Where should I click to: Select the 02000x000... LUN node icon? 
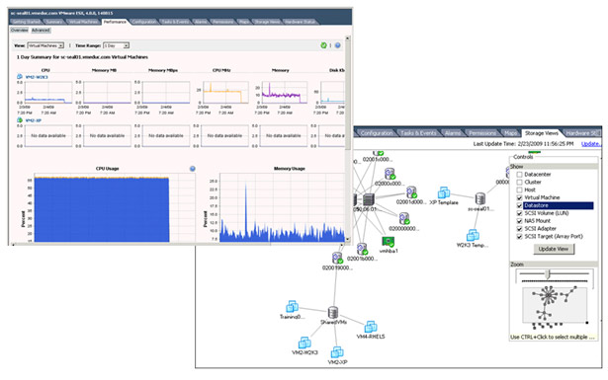(390, 174)
